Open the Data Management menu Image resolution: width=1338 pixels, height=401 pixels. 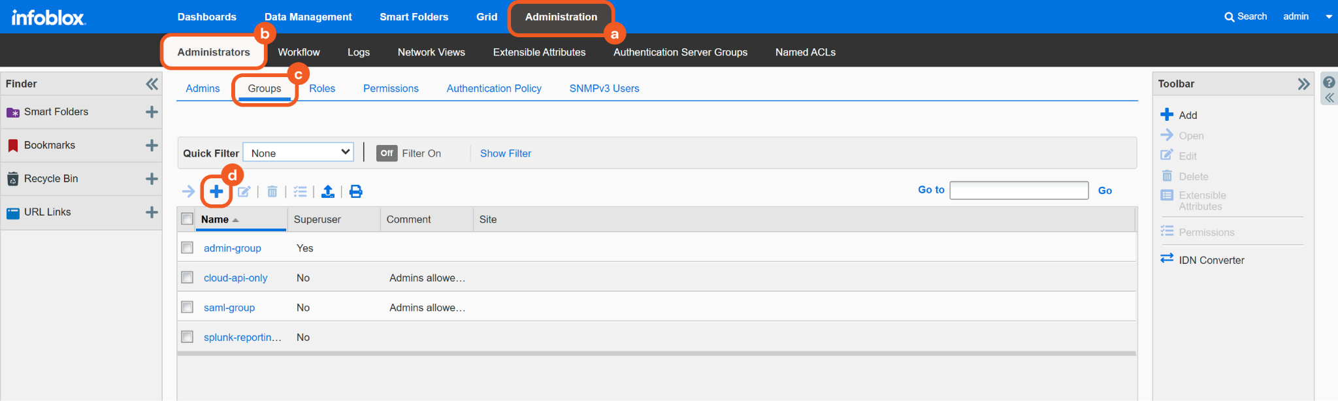point(308,17)
